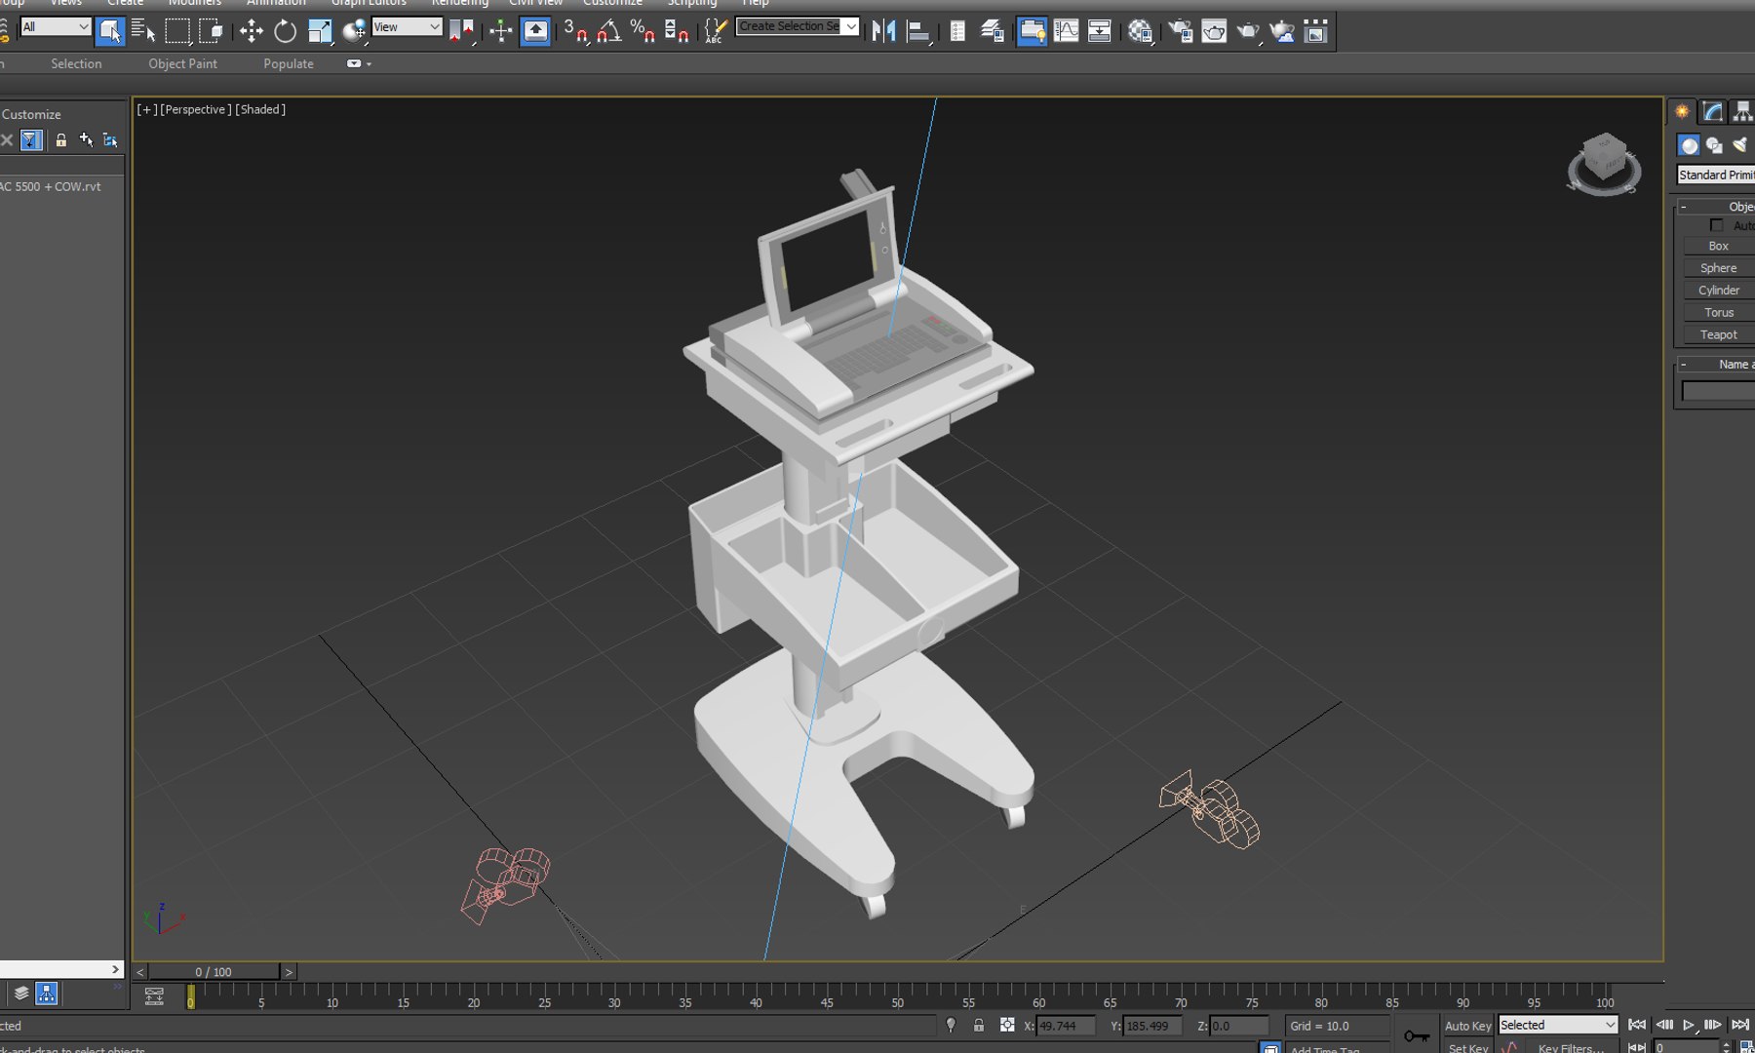This screenshot has width=1755, height=1053.
Task: Create a Box primitive
Action: 1718,246
